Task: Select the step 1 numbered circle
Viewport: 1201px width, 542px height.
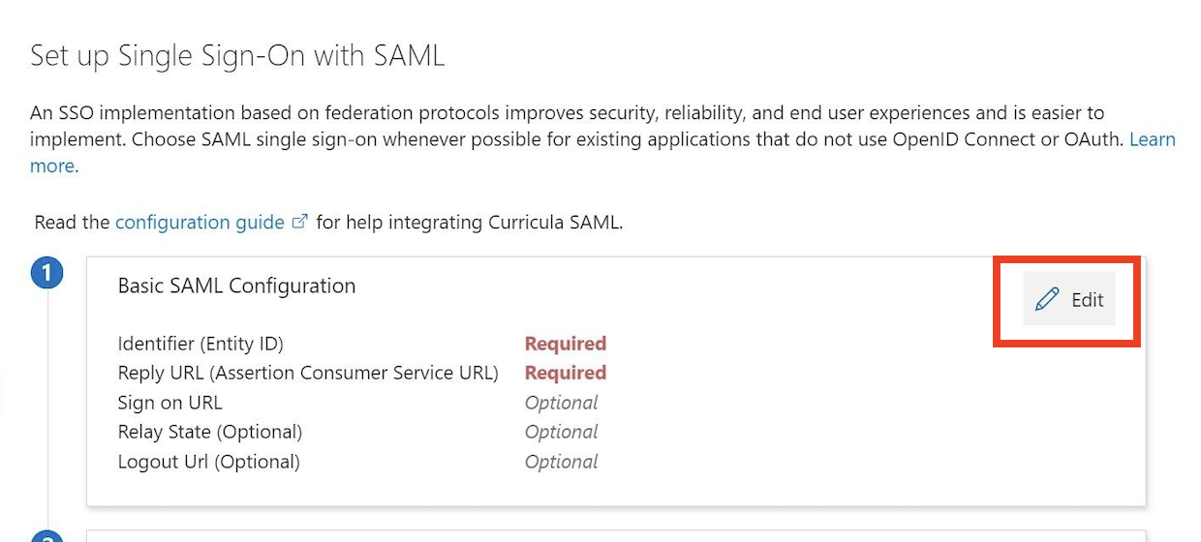Action: point(47,274)
